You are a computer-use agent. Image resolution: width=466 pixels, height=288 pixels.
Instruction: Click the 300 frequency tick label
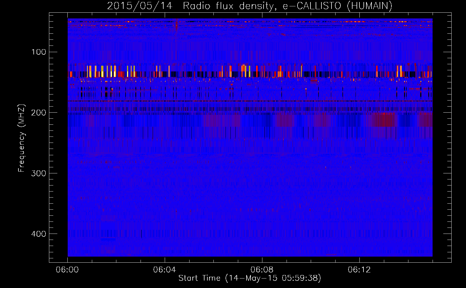[39, 173]
